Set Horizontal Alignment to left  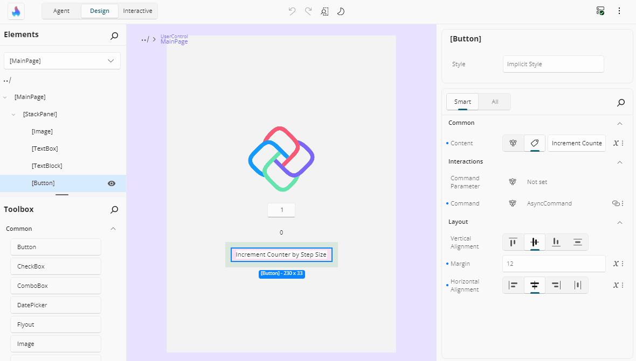pyautogui.click(x=513, y=285)
